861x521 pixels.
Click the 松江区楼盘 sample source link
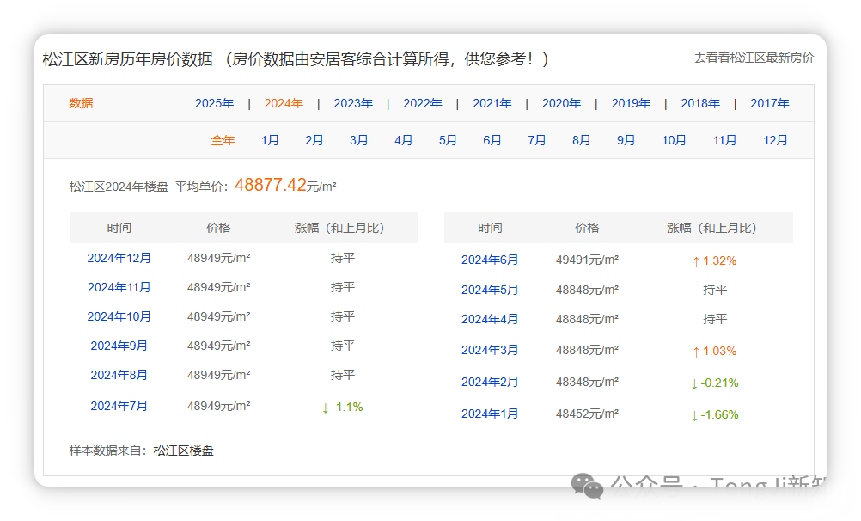(183, 451)
